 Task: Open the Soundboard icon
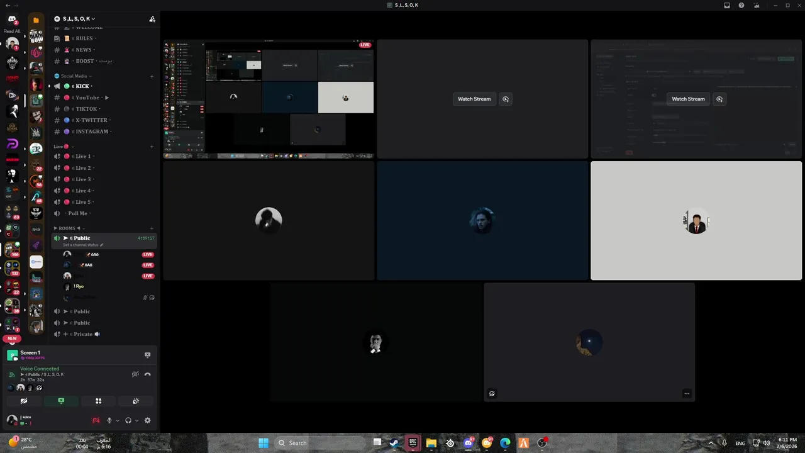click(136, 401)
